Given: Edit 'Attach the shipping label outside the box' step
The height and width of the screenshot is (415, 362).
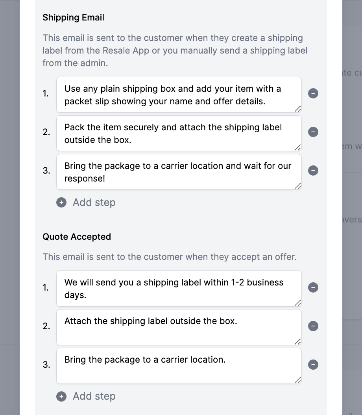Looking at the screenshot, I should click(179, 328).
